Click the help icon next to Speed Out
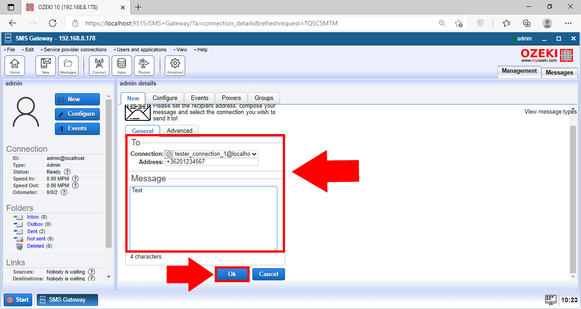 (75, 185)
